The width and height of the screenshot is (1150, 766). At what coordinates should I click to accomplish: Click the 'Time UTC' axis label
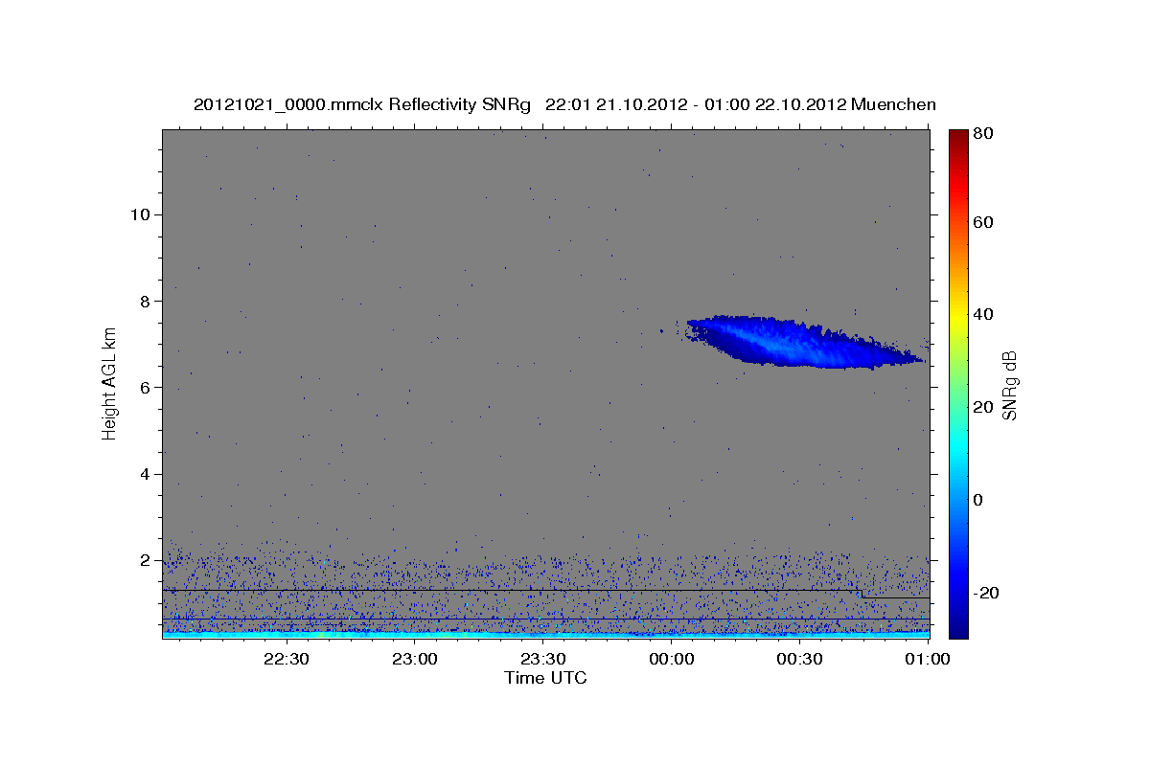(545, 678)
